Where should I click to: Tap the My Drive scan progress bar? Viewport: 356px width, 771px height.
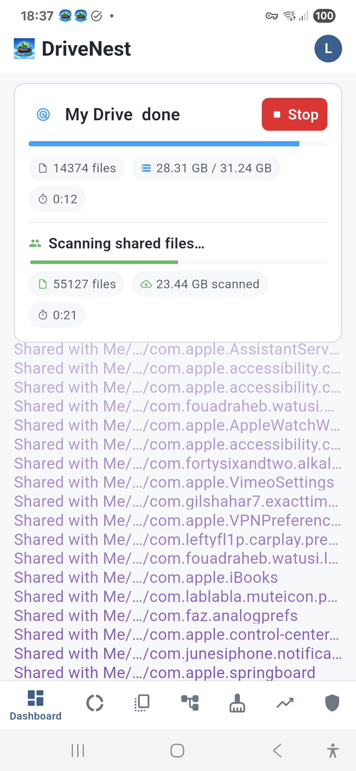point(178,144)
